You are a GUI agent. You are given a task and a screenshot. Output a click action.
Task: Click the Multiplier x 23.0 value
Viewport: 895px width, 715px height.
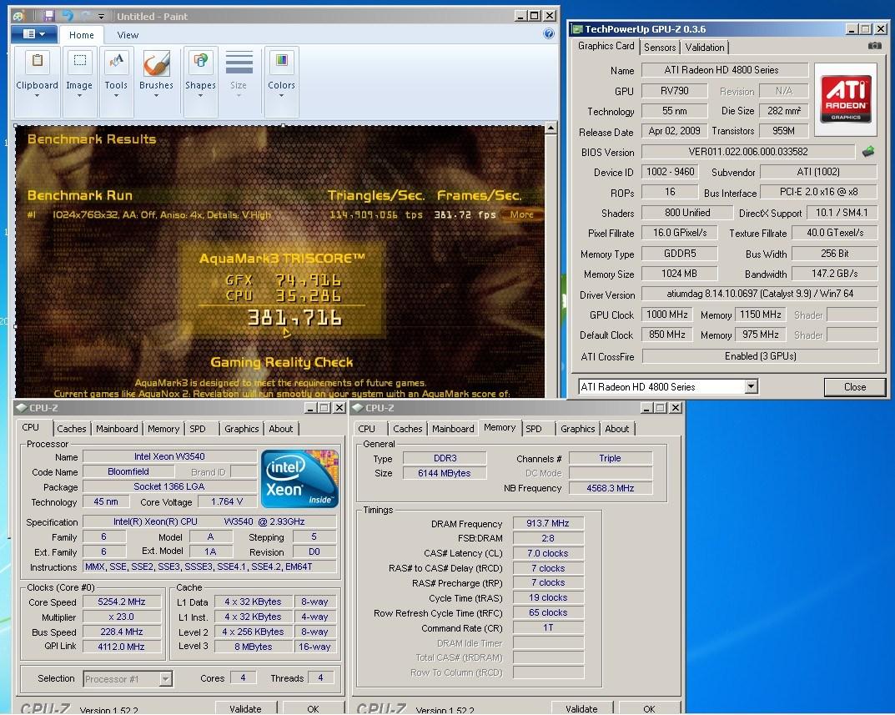122,617
